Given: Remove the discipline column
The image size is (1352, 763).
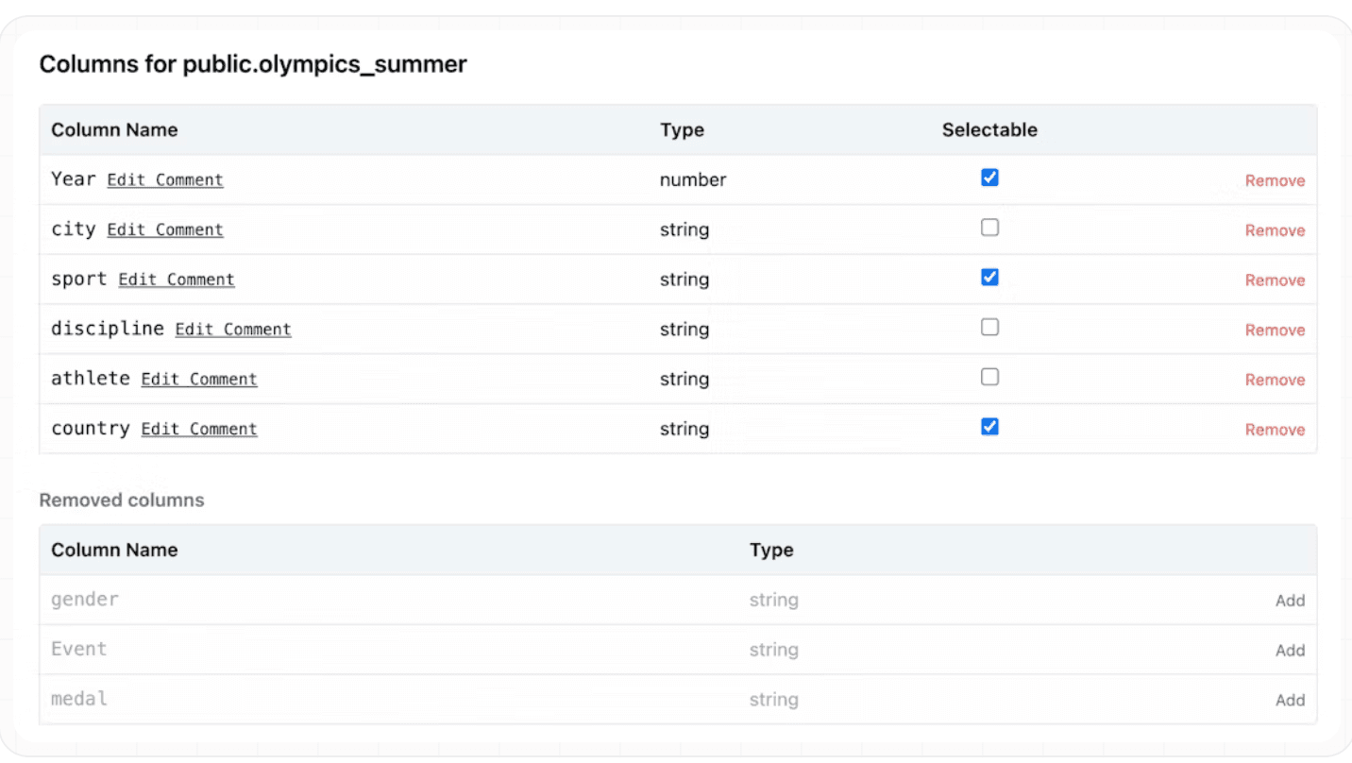Looking at the screenshot, I should (1275, 330).
